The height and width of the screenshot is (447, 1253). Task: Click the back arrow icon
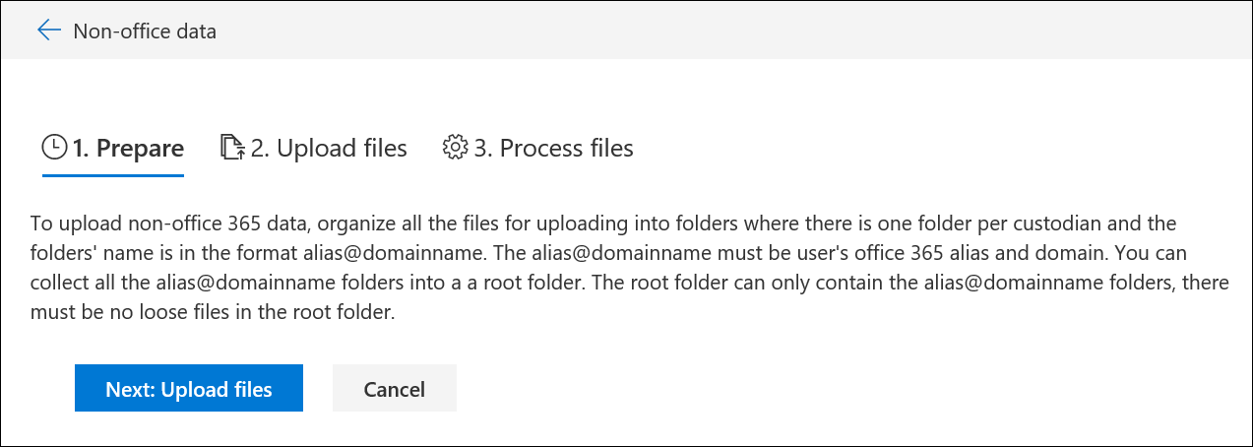(x=48, y=31)
